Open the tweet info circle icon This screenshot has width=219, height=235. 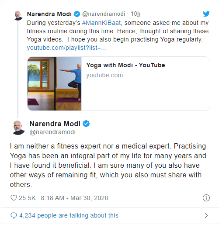point(206,198)
